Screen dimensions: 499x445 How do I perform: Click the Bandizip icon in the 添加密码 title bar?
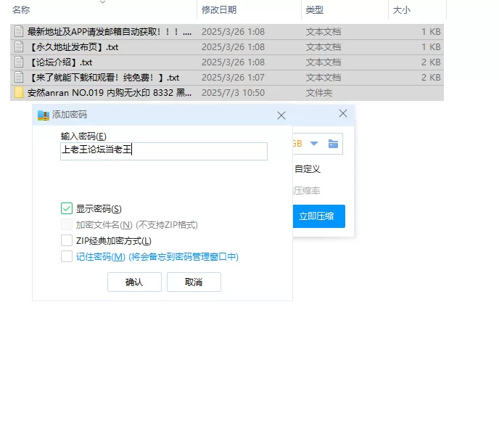[x=43, y=115]
